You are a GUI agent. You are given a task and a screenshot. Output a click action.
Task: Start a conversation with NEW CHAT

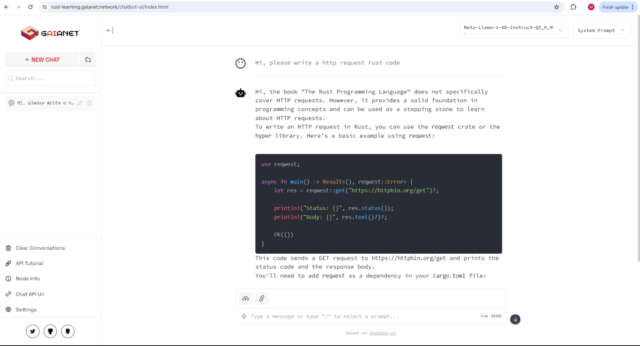point(41,60)
